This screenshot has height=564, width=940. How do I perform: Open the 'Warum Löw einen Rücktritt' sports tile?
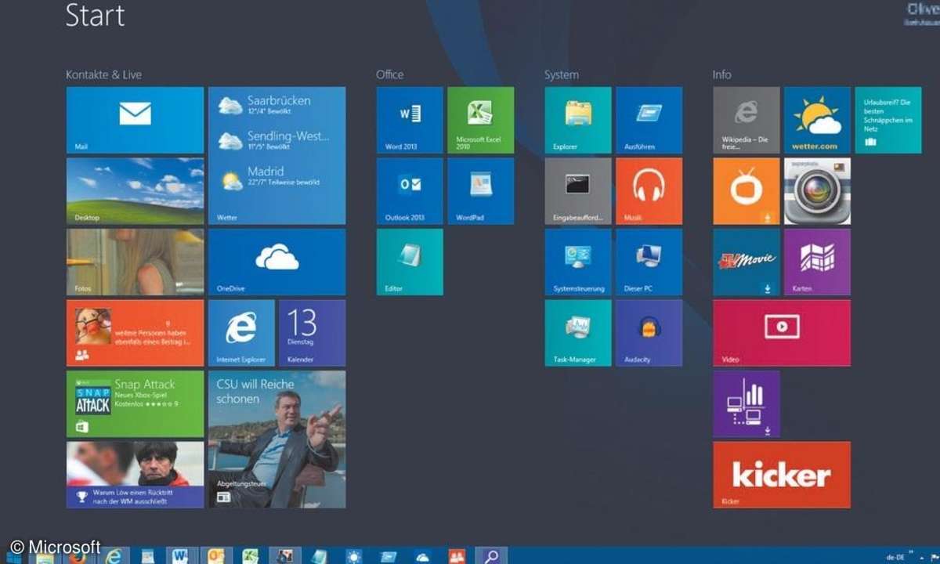[135, 475]
